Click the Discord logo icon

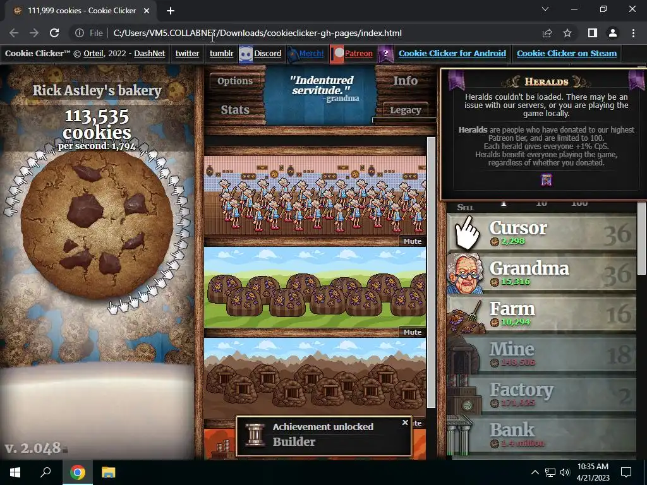coord(246,54)
